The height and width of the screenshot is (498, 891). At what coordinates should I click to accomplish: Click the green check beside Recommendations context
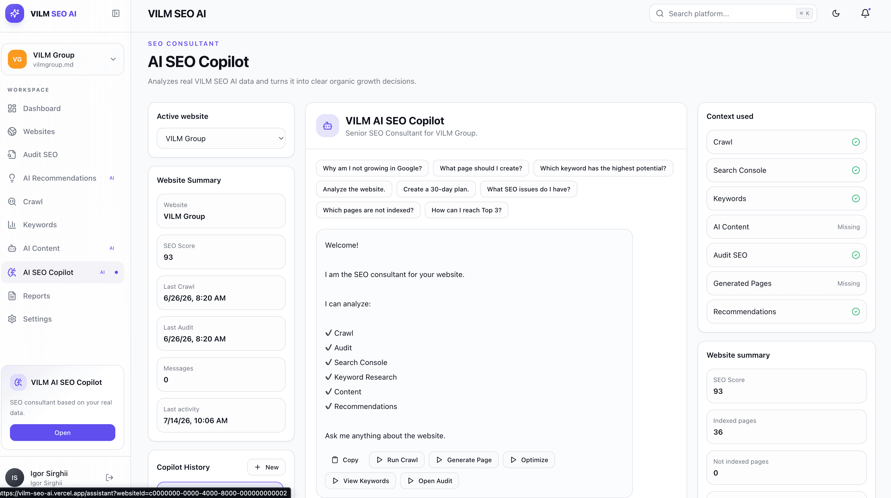click(856, 312)
